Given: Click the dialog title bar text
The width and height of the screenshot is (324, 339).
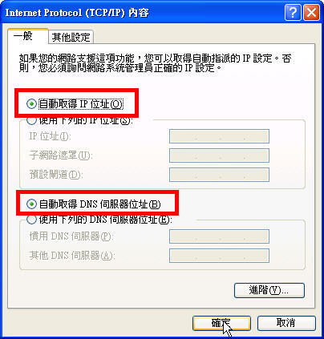Looking at the screenshot, I should (x=77, y=13).
